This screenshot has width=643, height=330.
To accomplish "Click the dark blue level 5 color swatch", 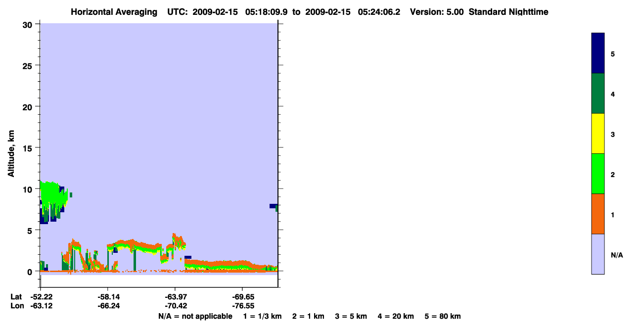I will click(598, 53).
